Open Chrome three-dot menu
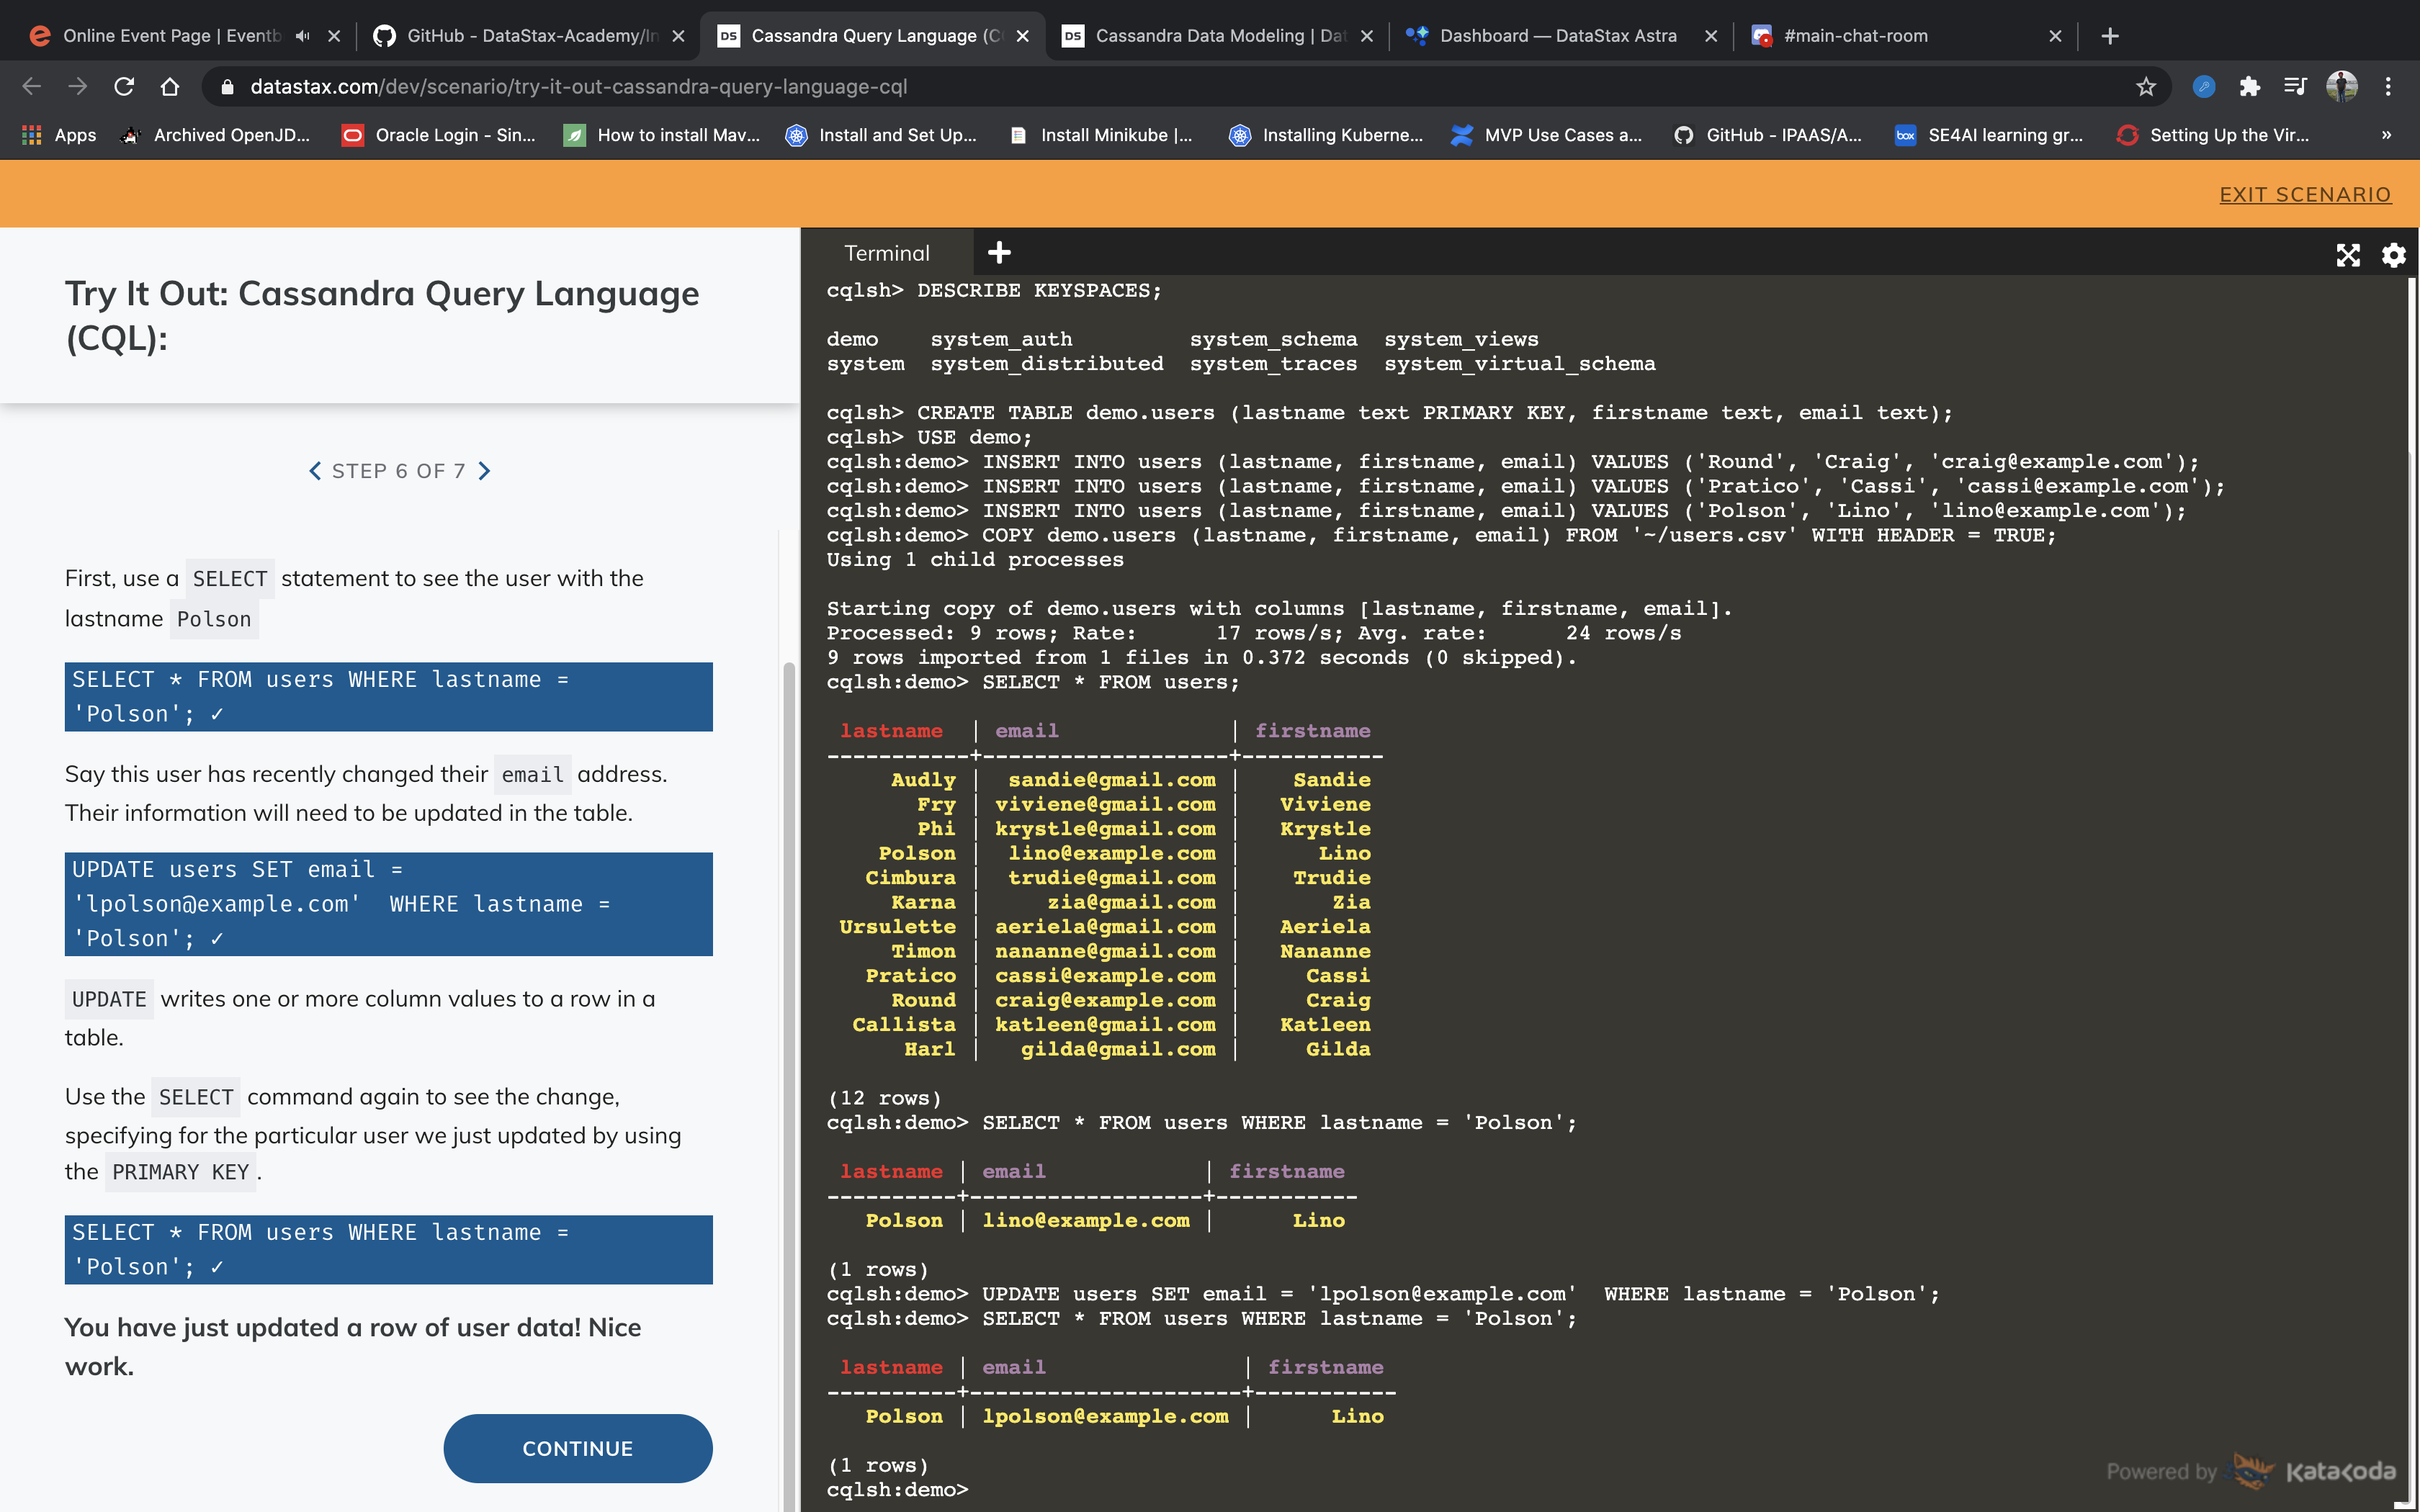The width and height of the screenshot is (2420, 1512). pyautogui.click(x=2388, y=87)
